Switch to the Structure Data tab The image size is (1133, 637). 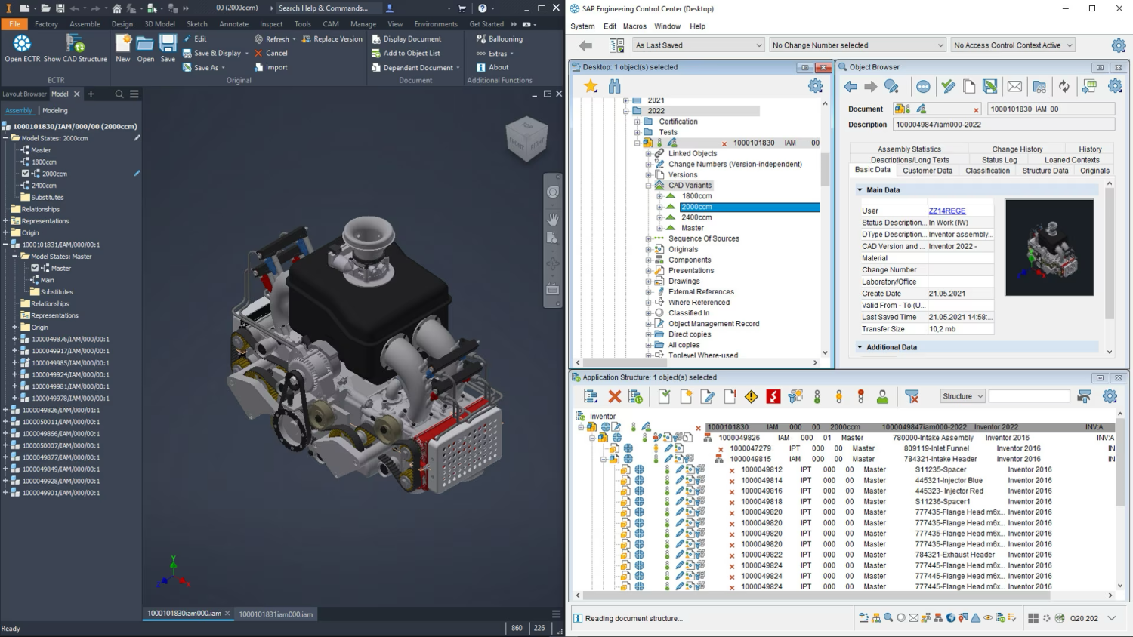coord(1045,171)
